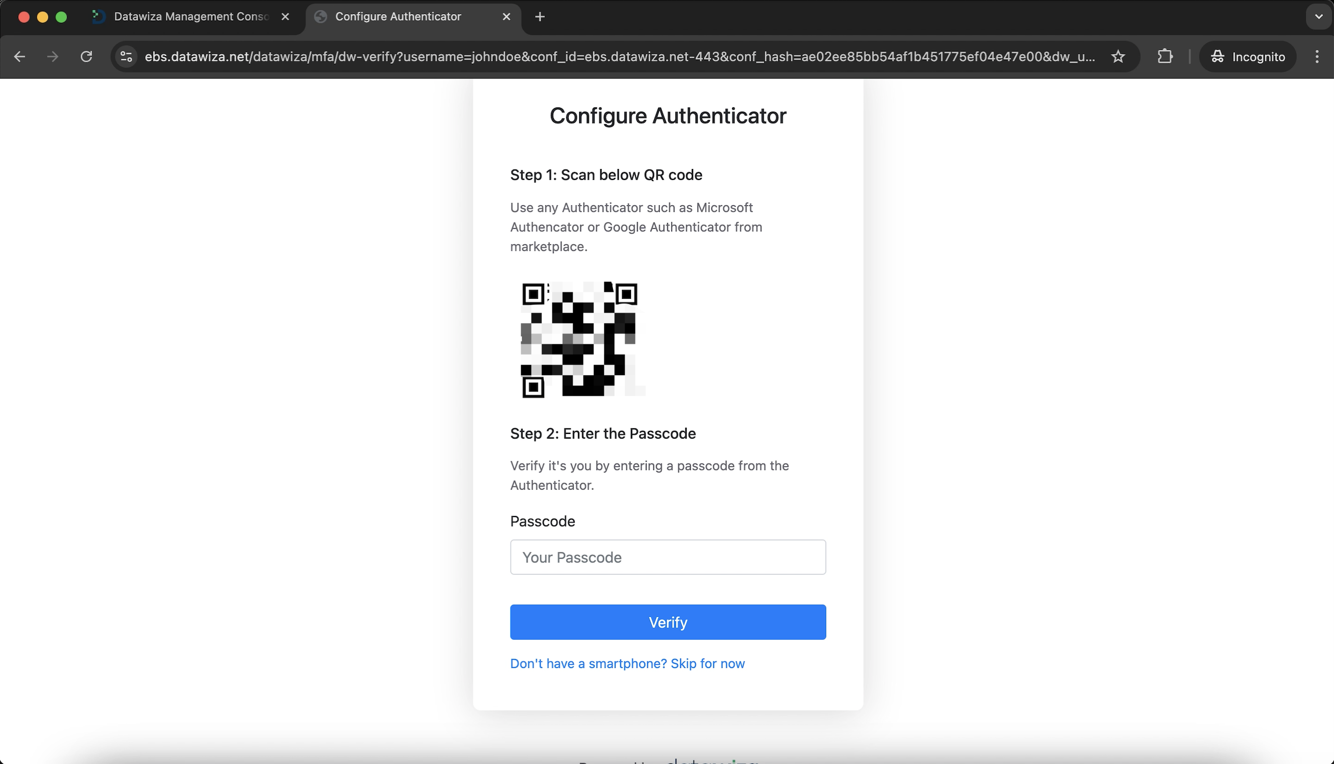Click the Datawiza tab favicon

tap(98, 17)
